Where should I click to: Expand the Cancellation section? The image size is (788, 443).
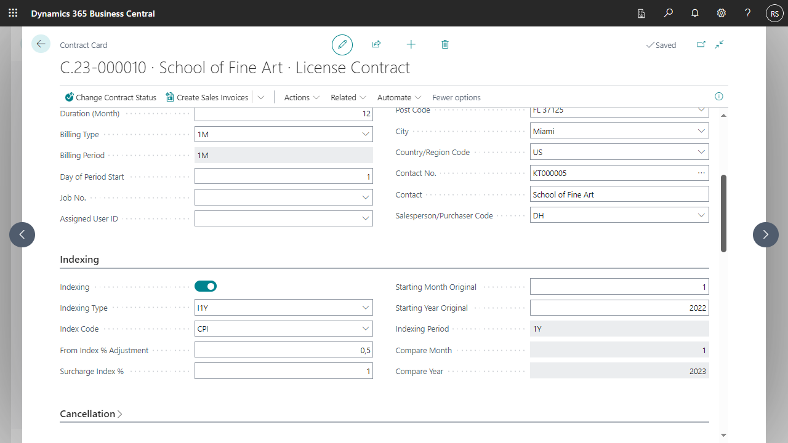(x=91, y=414)
